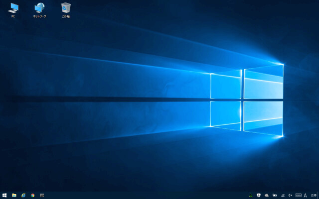Image resolution: width=319 pixels, height=199 pixels.
Task: Open the touch keyboard tray icon
Action: [x=299, y=196]
